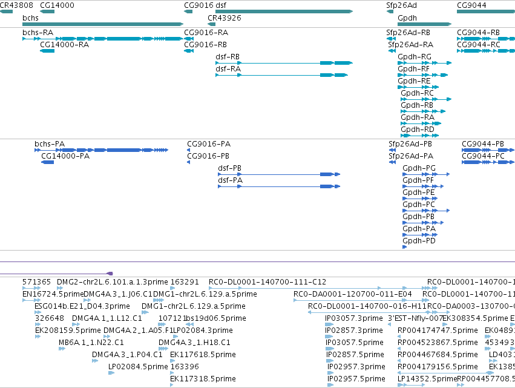Click EST EK208159.5prime

(38, 337)
